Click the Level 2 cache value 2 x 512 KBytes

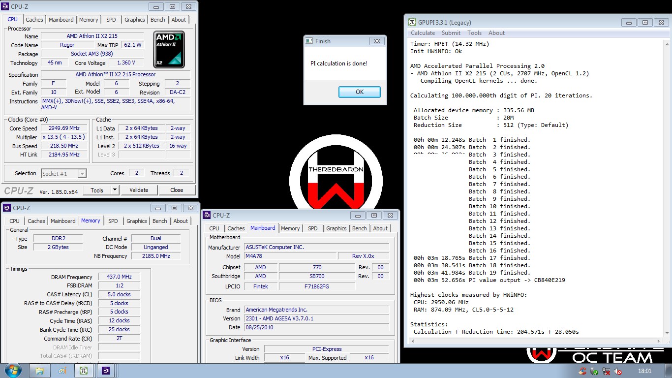click(x=142, y=146)
